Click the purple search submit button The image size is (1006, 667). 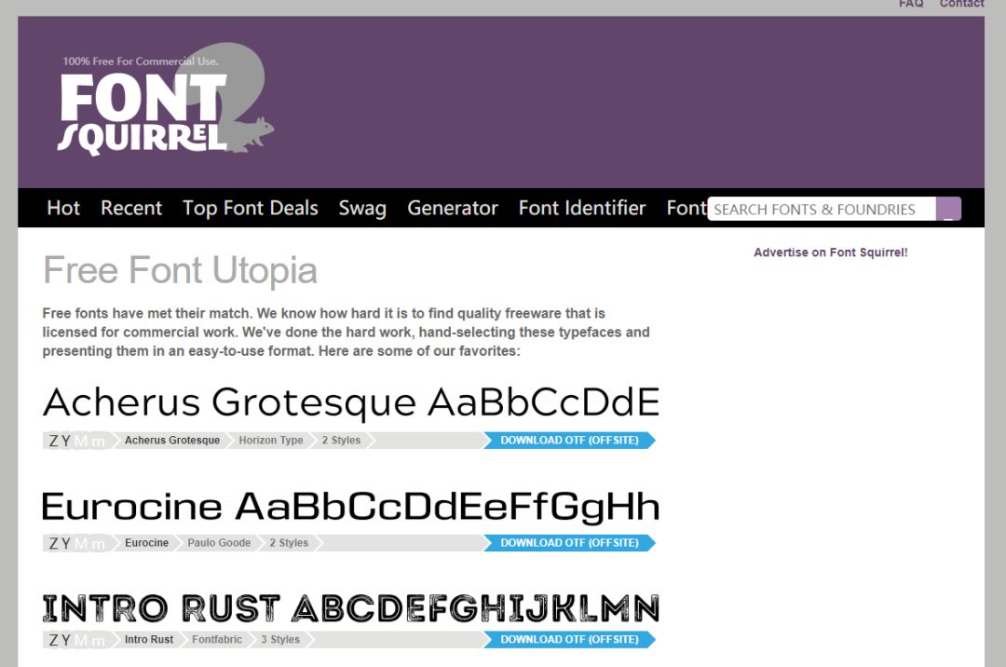tap(948, 209)
